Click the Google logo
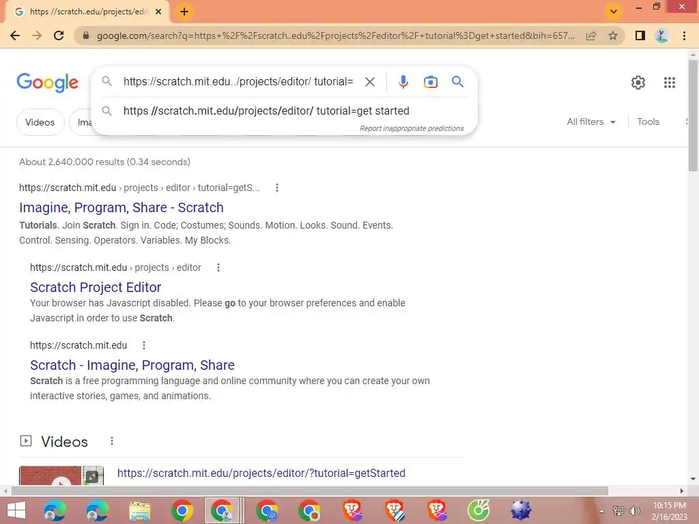The height and width of the screenshot is (524, 699). [47, 83]
